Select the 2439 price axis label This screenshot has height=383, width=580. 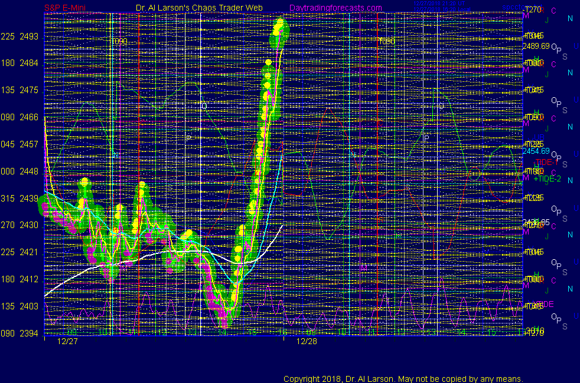pyautogui.click(x=29, y=198)
